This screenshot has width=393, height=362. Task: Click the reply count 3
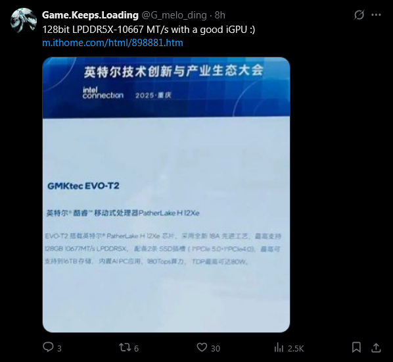click(59, 349)
